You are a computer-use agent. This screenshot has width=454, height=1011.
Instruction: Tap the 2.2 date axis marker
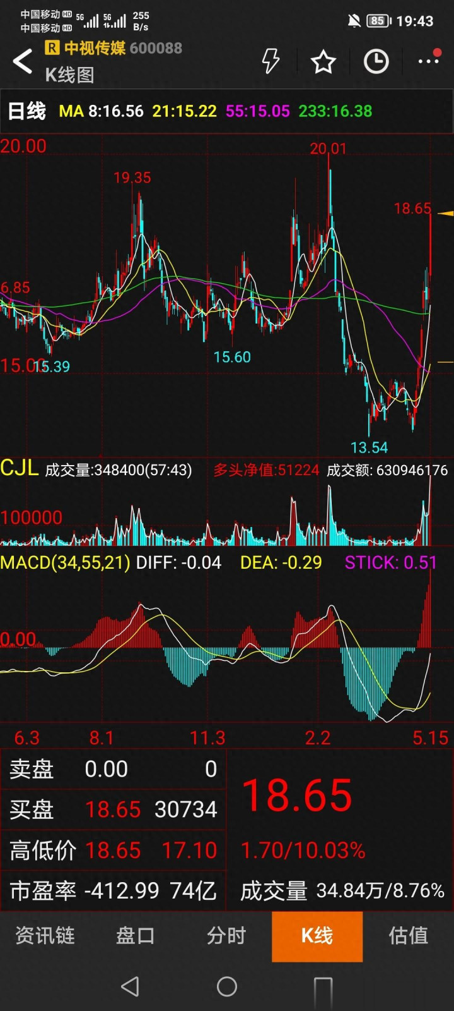(x=317, y=738)
